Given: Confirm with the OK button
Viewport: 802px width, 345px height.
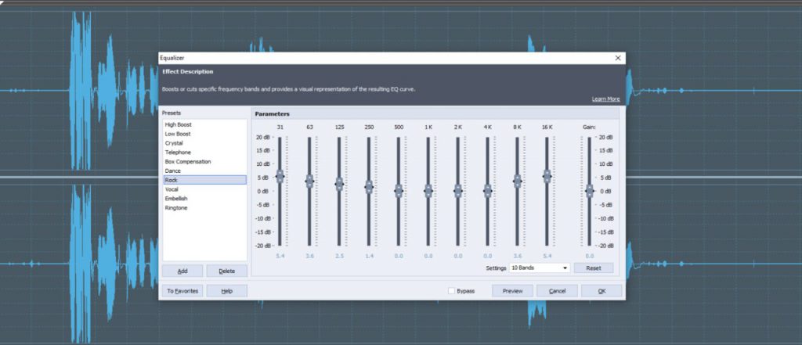Looking at the screenshot, I should 601,291.
